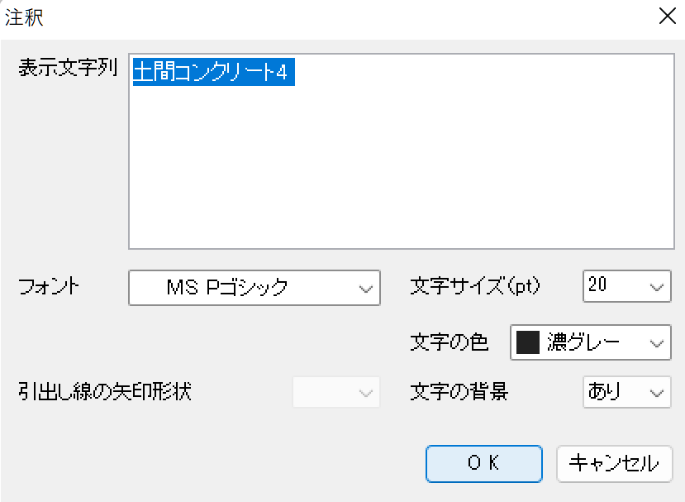The height and width of the screenshot is (502, 685).
Task: Close the 注釈 dialog window
Action: [x=666, y=17]
